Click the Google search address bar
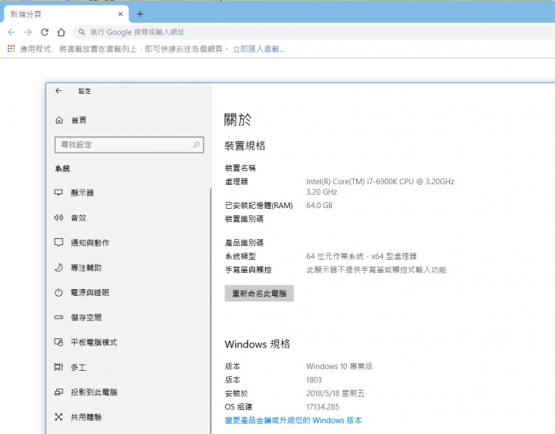 pos(315,32)
